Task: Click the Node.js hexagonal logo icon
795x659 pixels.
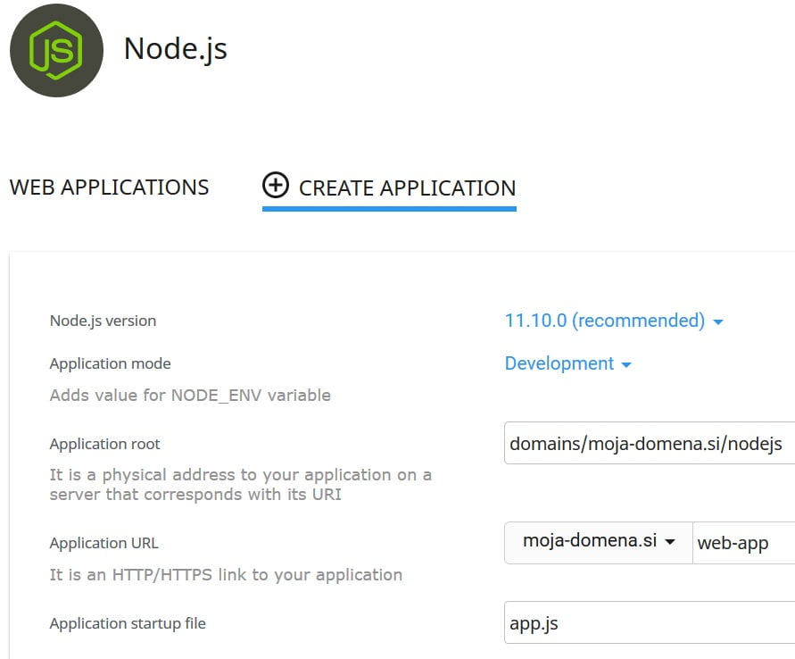Action: tap(55, 51)
